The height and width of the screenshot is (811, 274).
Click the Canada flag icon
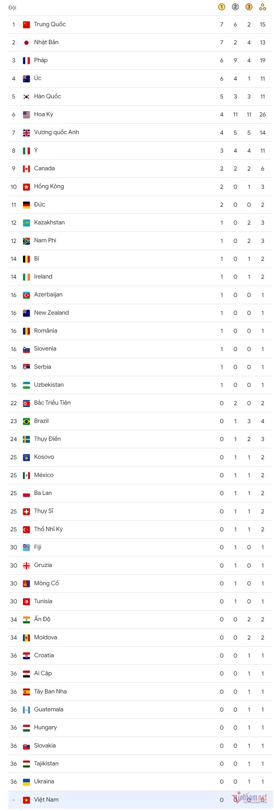pos(26,169)
